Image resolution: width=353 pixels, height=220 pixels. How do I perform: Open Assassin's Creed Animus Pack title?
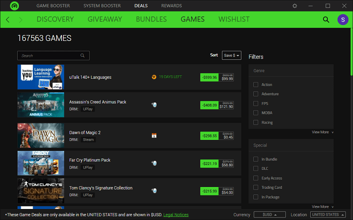point(98,102)
